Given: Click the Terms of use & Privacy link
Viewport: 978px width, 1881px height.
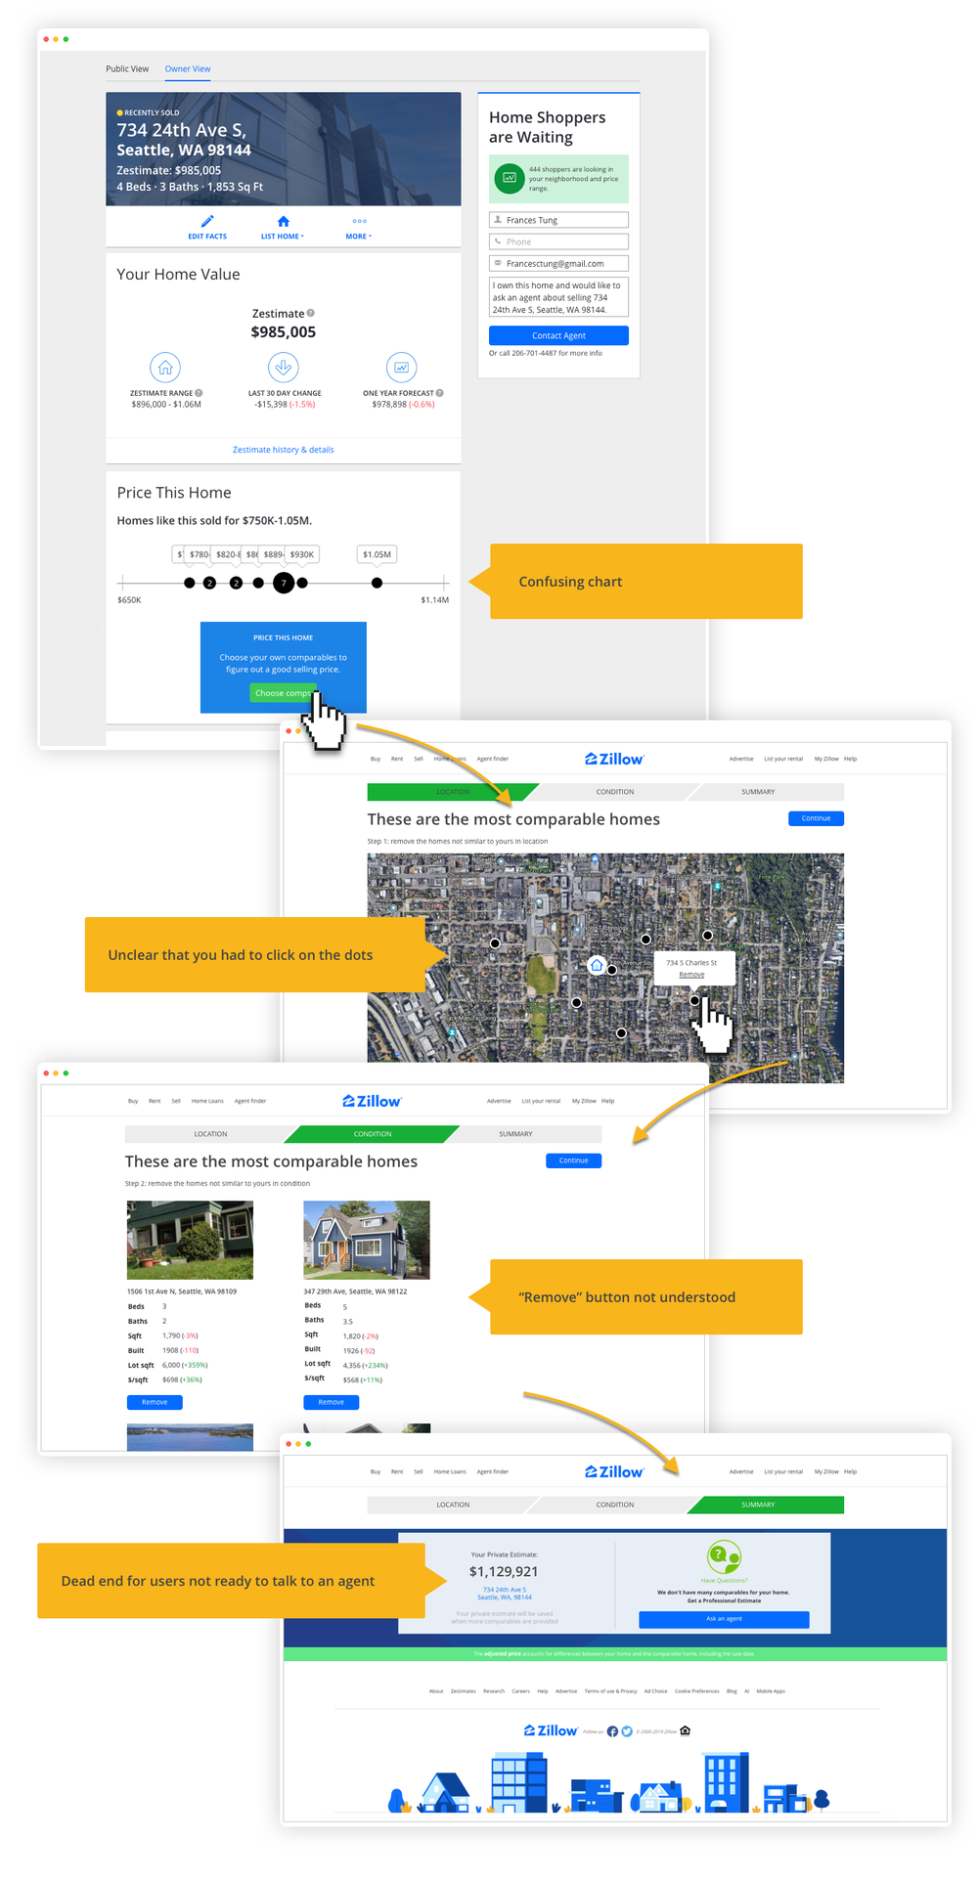Looking at the screenshot, I should point(610,1690).
